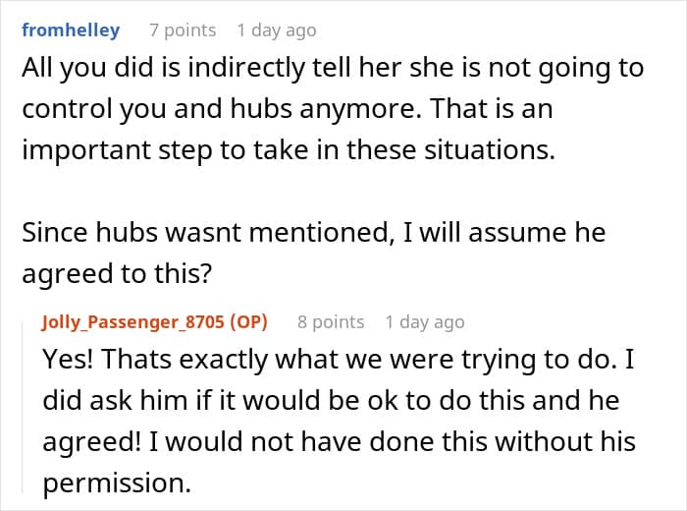687x511 pixels.
Task: Click the text "agreed to this?"
Action: [117, 274]
